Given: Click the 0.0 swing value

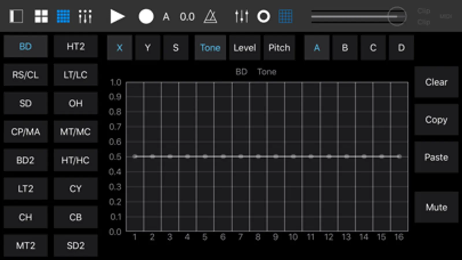Looking at the screenshot, I should click(x=187, y=17).
